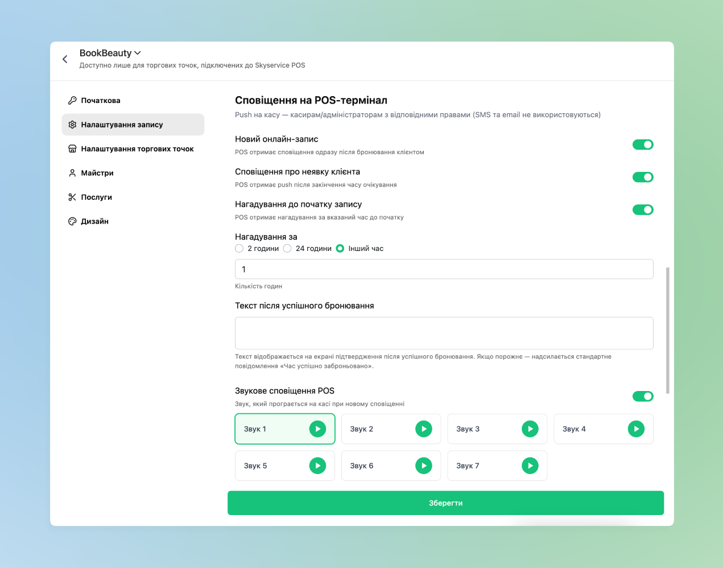Select the Звук 3 label
Screen dimensions: 723x568
click(x=468, y=429)
